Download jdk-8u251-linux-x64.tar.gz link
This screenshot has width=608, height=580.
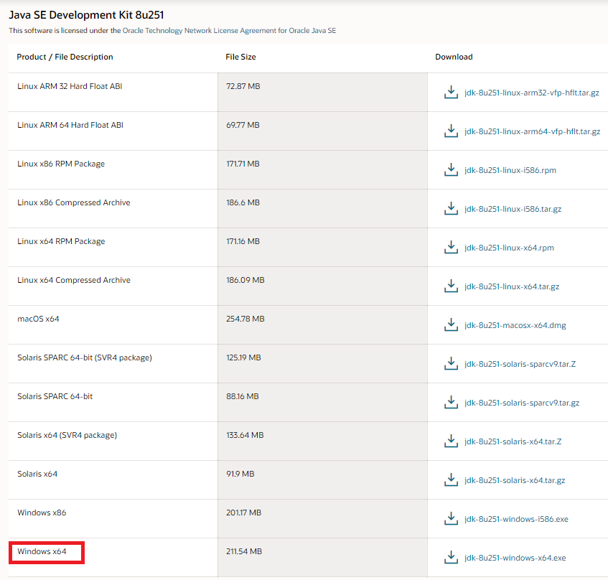[x=512, y=287]
